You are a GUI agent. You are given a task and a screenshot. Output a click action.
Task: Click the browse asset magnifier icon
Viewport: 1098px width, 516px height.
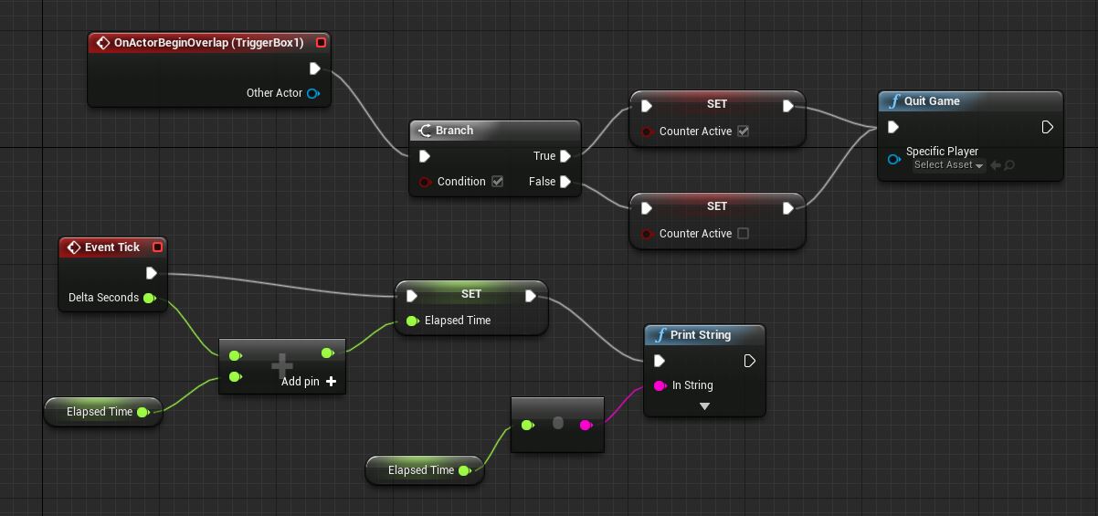coord(1009,165)
